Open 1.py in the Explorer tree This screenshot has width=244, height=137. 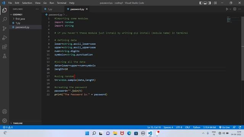coord(26,23)
